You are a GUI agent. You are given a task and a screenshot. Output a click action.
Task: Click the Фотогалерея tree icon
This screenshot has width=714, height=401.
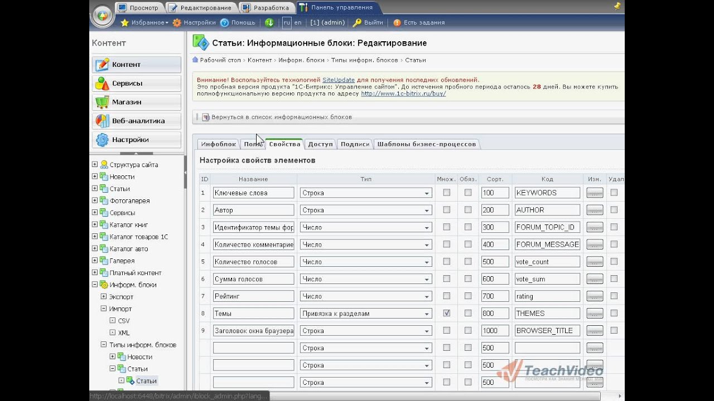[104, 200]
